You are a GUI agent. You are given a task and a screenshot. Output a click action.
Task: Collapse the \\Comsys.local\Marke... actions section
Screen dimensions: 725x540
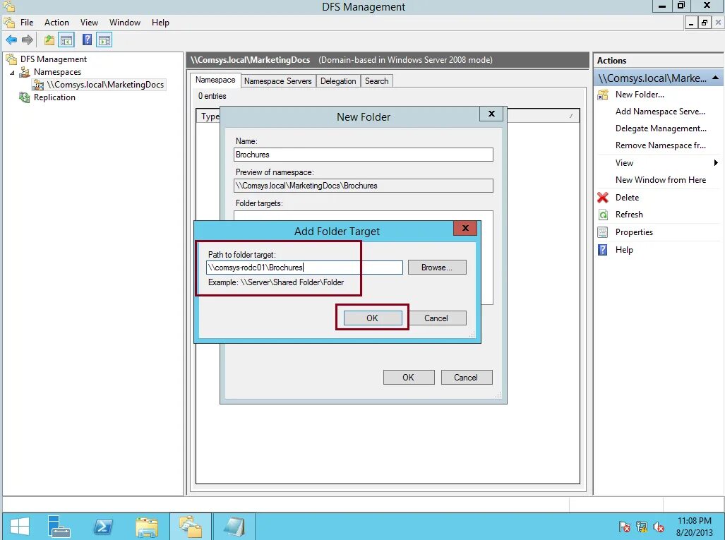(x=716, y=78)
